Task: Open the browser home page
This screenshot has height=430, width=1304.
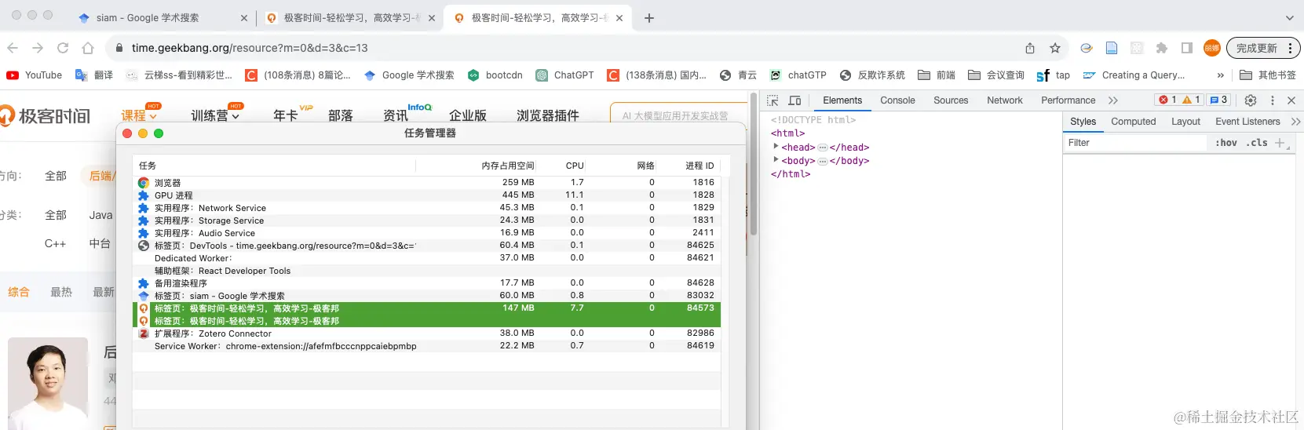Action: [88, 48]
